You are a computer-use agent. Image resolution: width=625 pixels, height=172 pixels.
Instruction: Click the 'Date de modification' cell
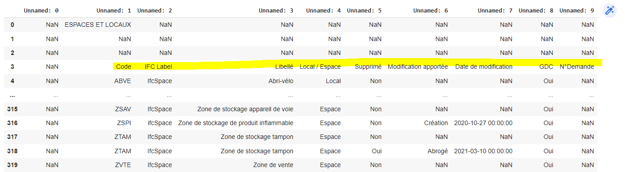click(484, 67)
